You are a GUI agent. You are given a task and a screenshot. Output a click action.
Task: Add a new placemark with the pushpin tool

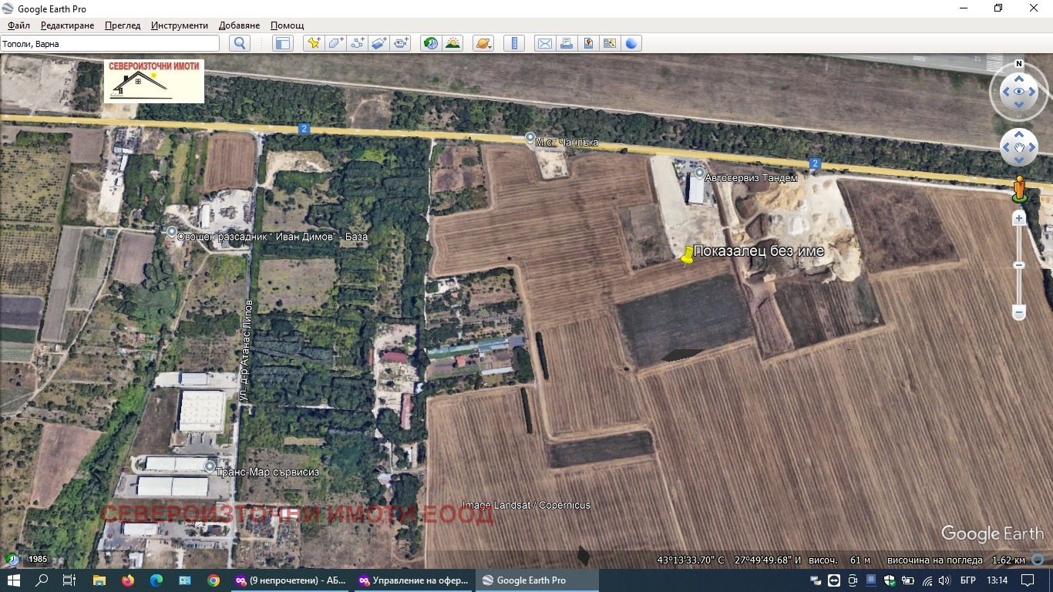[x=313, y=43]
